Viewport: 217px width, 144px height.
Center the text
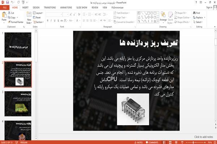click(87, 21)
